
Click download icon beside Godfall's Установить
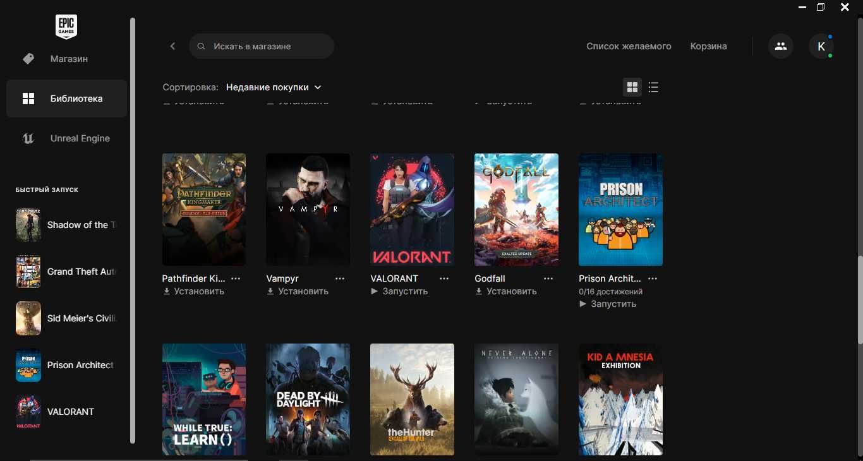click(x=479, y=291)
